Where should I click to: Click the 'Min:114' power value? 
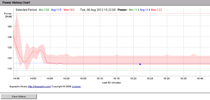[x=134, y=10]
